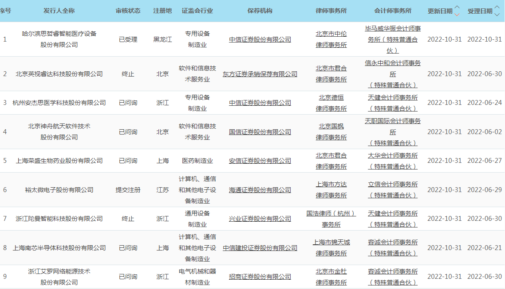Click red descending arrow for 更新日期

point(457,14)
